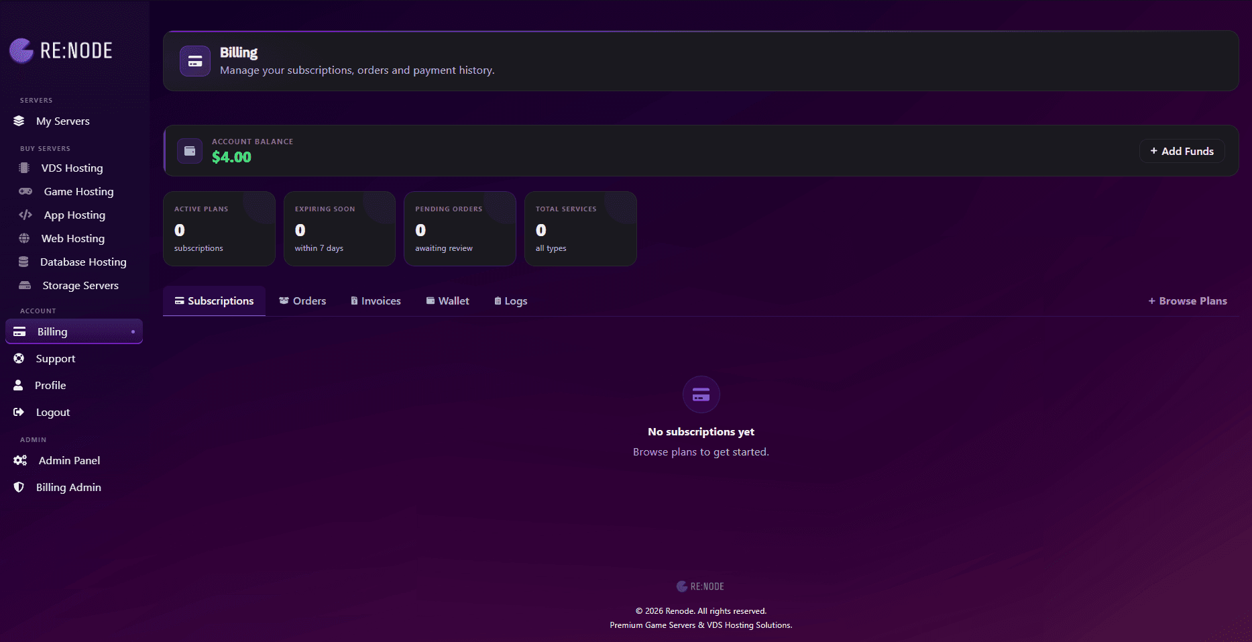Viewport: 1252px width, 642px height.
Task: Switch to the Invoices tab
Action: [x=376, y=301]
